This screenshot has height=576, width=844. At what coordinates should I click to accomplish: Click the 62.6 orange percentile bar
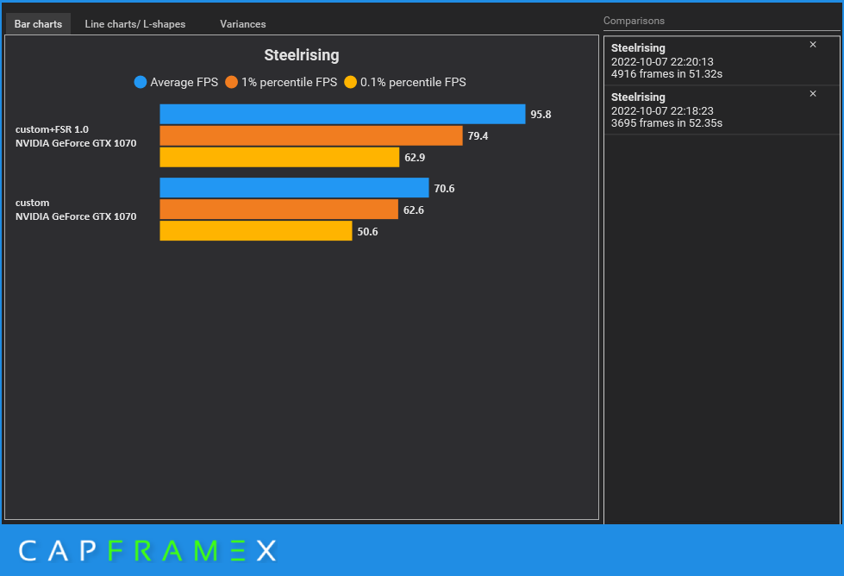coord(278,210)
